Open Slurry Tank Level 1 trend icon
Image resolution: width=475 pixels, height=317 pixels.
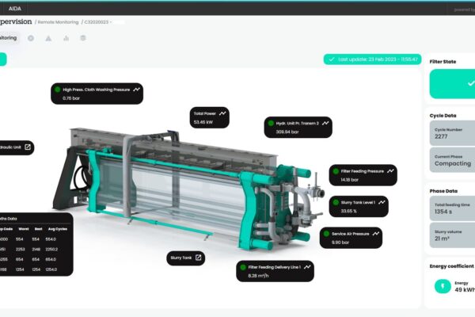382,203
